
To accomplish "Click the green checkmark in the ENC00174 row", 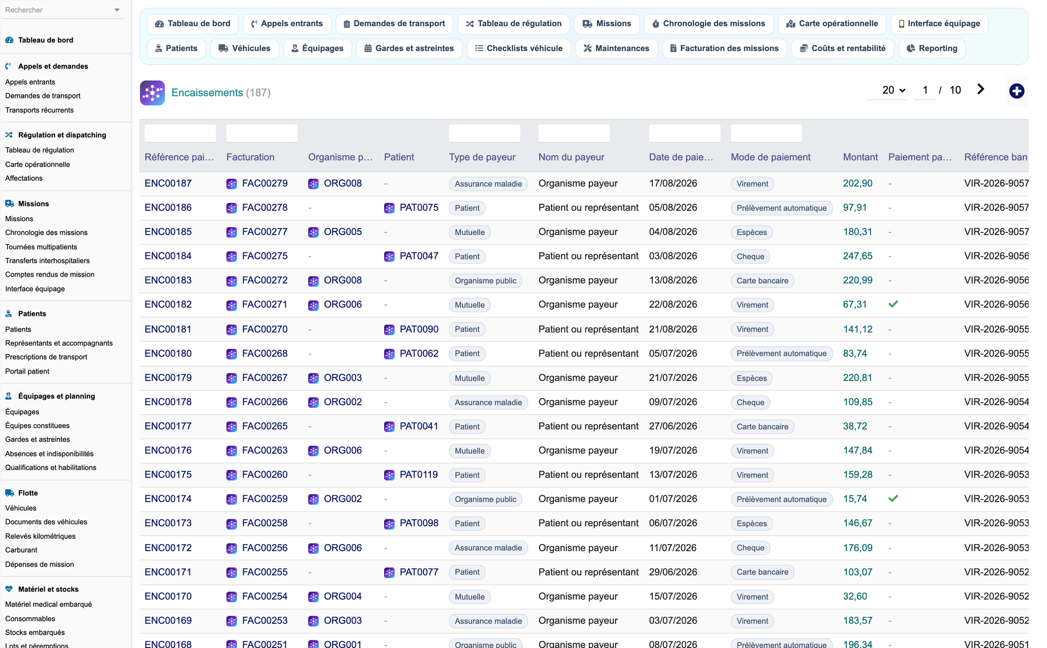I will [893, 498].
